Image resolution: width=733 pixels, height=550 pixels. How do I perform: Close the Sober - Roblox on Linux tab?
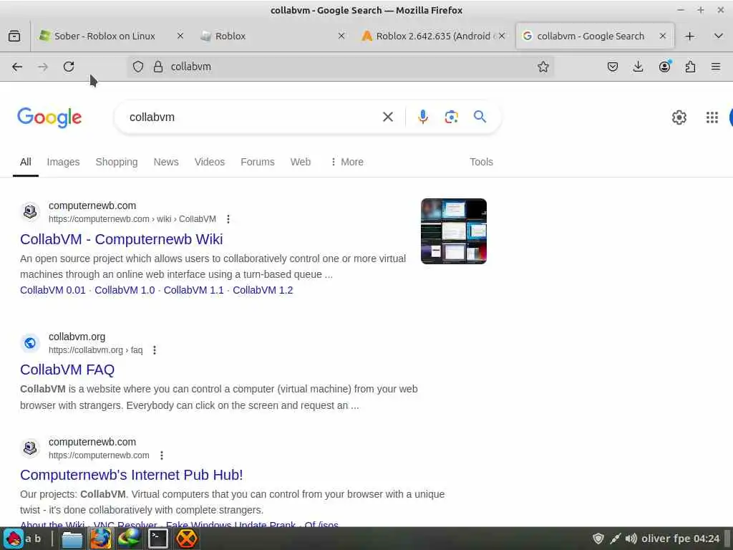pyautogui.click(x=180, y=36)
